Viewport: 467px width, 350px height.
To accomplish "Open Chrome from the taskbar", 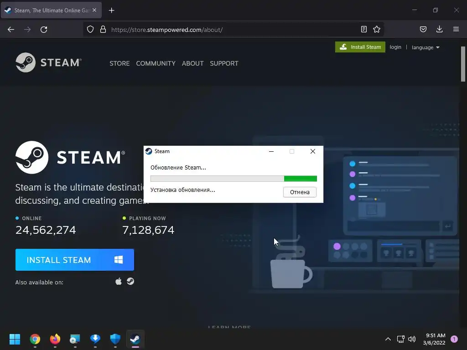I will (35, 339).
